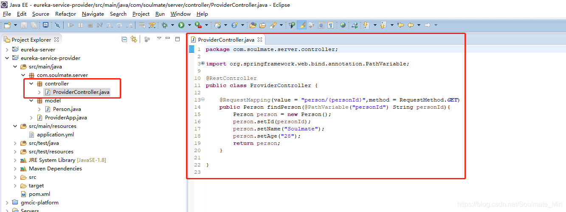Open the Help menu
This screenshot has height=212, width=566.
[202, 14]
